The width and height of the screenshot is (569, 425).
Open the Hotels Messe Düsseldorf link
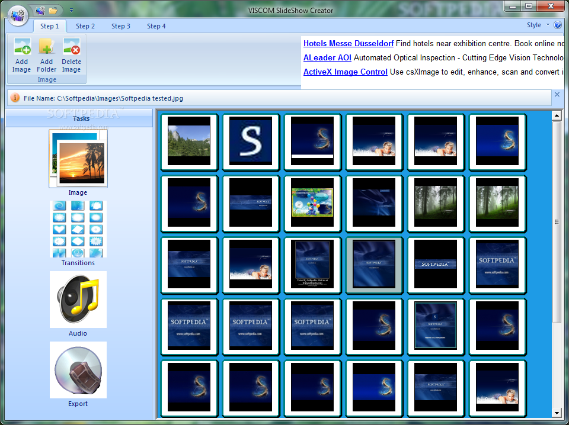(349, 43)
